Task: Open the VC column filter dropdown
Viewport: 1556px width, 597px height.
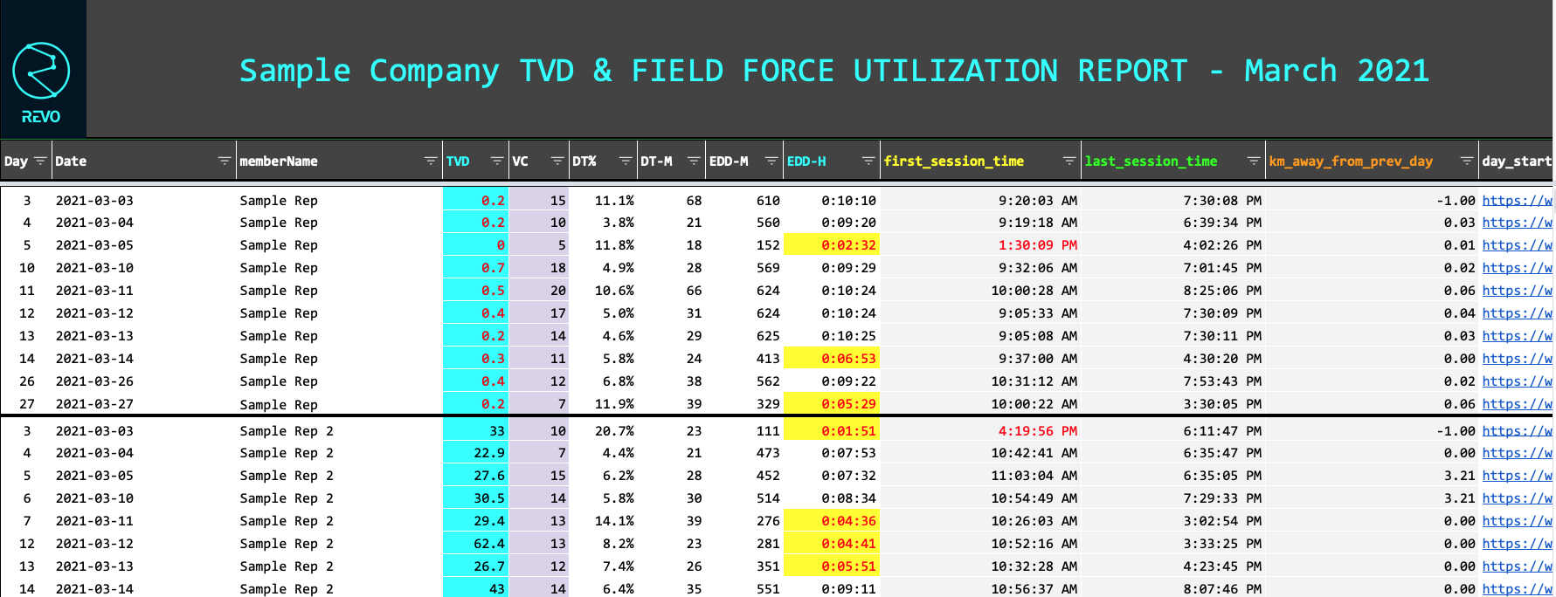Action: 557,161
